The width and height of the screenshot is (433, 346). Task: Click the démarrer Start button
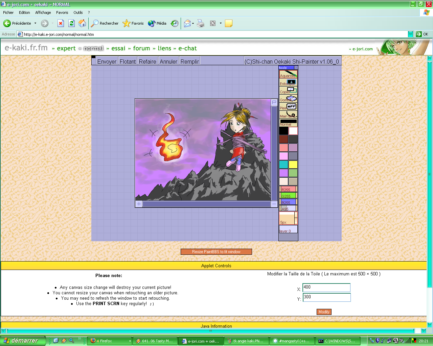[23, 341]
